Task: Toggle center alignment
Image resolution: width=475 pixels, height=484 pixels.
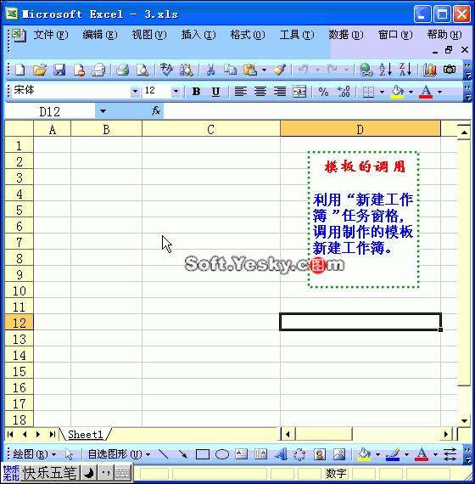Action: tap(260, 92)
